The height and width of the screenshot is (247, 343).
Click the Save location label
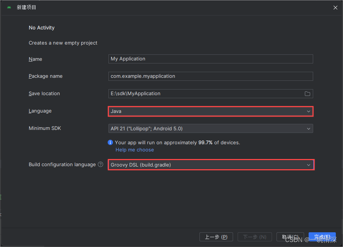click(x=44, y=93)
